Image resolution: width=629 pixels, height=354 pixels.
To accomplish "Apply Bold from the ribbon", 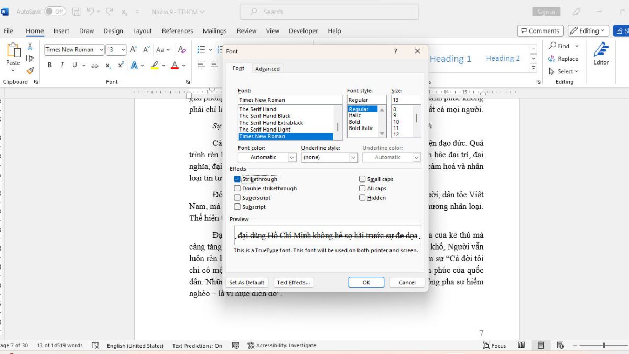I will tap(50, 66).
